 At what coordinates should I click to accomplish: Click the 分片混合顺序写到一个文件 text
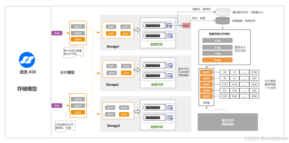(270, 85)
